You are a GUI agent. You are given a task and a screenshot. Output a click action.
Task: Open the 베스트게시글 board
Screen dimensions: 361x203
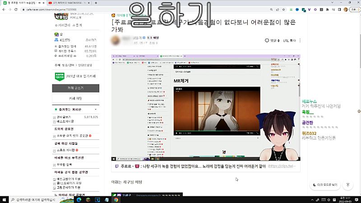click(x=65, y=121)
